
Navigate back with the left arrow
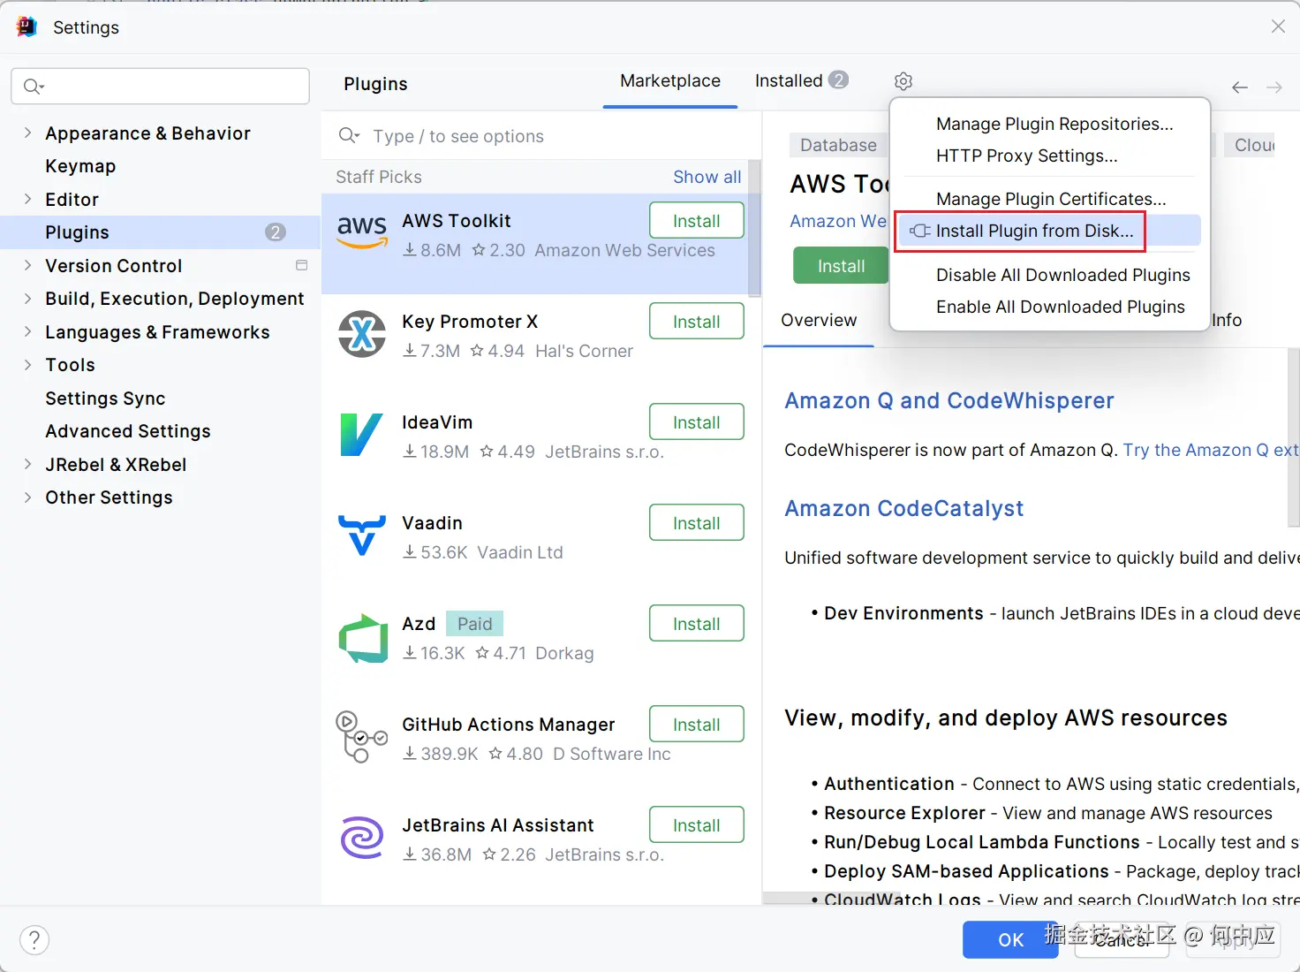[1240, 87]
